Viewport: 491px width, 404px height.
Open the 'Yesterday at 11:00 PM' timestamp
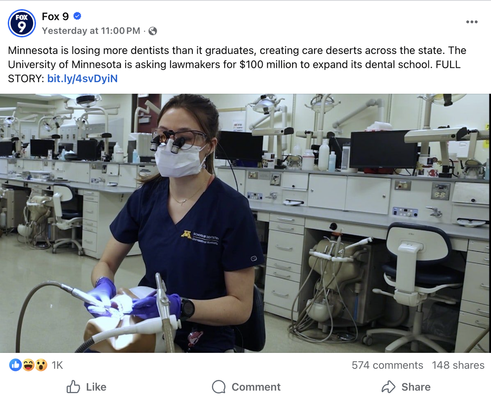pos(91,31)
